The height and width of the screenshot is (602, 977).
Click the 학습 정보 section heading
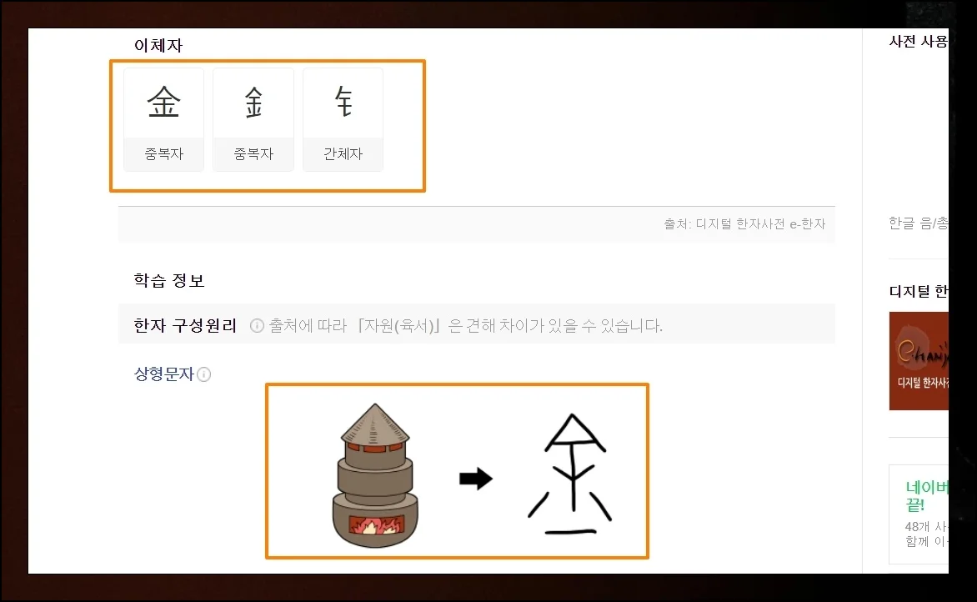pos(169,280)
